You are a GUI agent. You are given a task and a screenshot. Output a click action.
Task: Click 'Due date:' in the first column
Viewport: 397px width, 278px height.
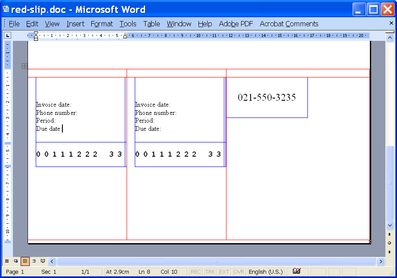click(x=49, y=129)
